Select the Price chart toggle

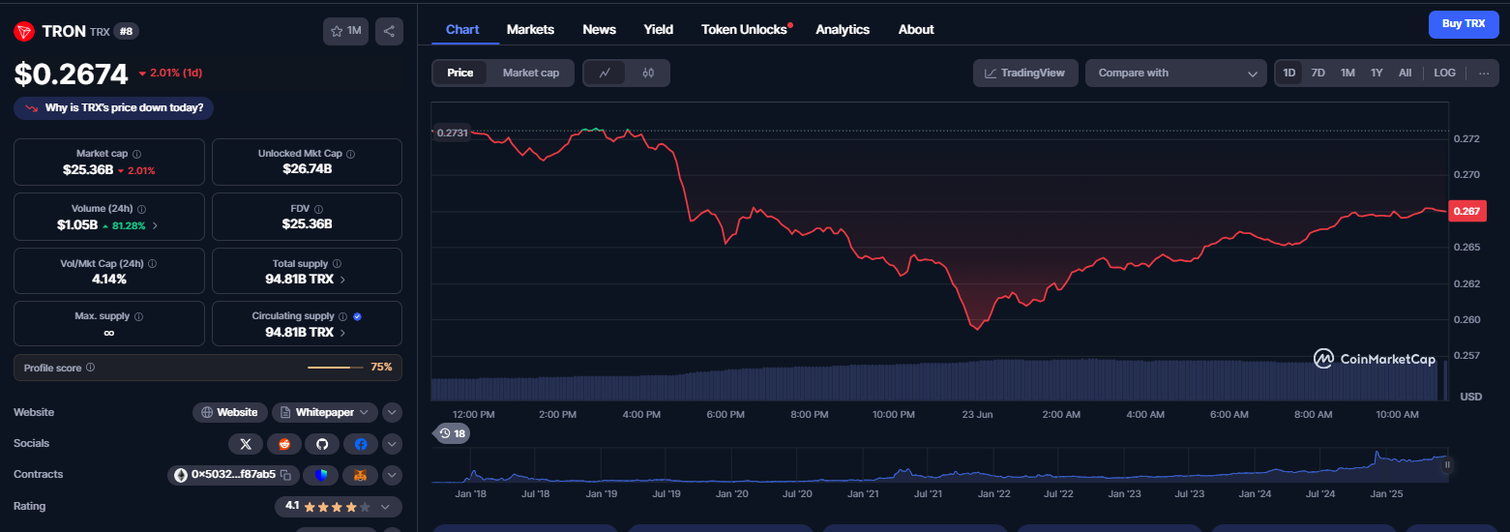click(x=460, y=73)
